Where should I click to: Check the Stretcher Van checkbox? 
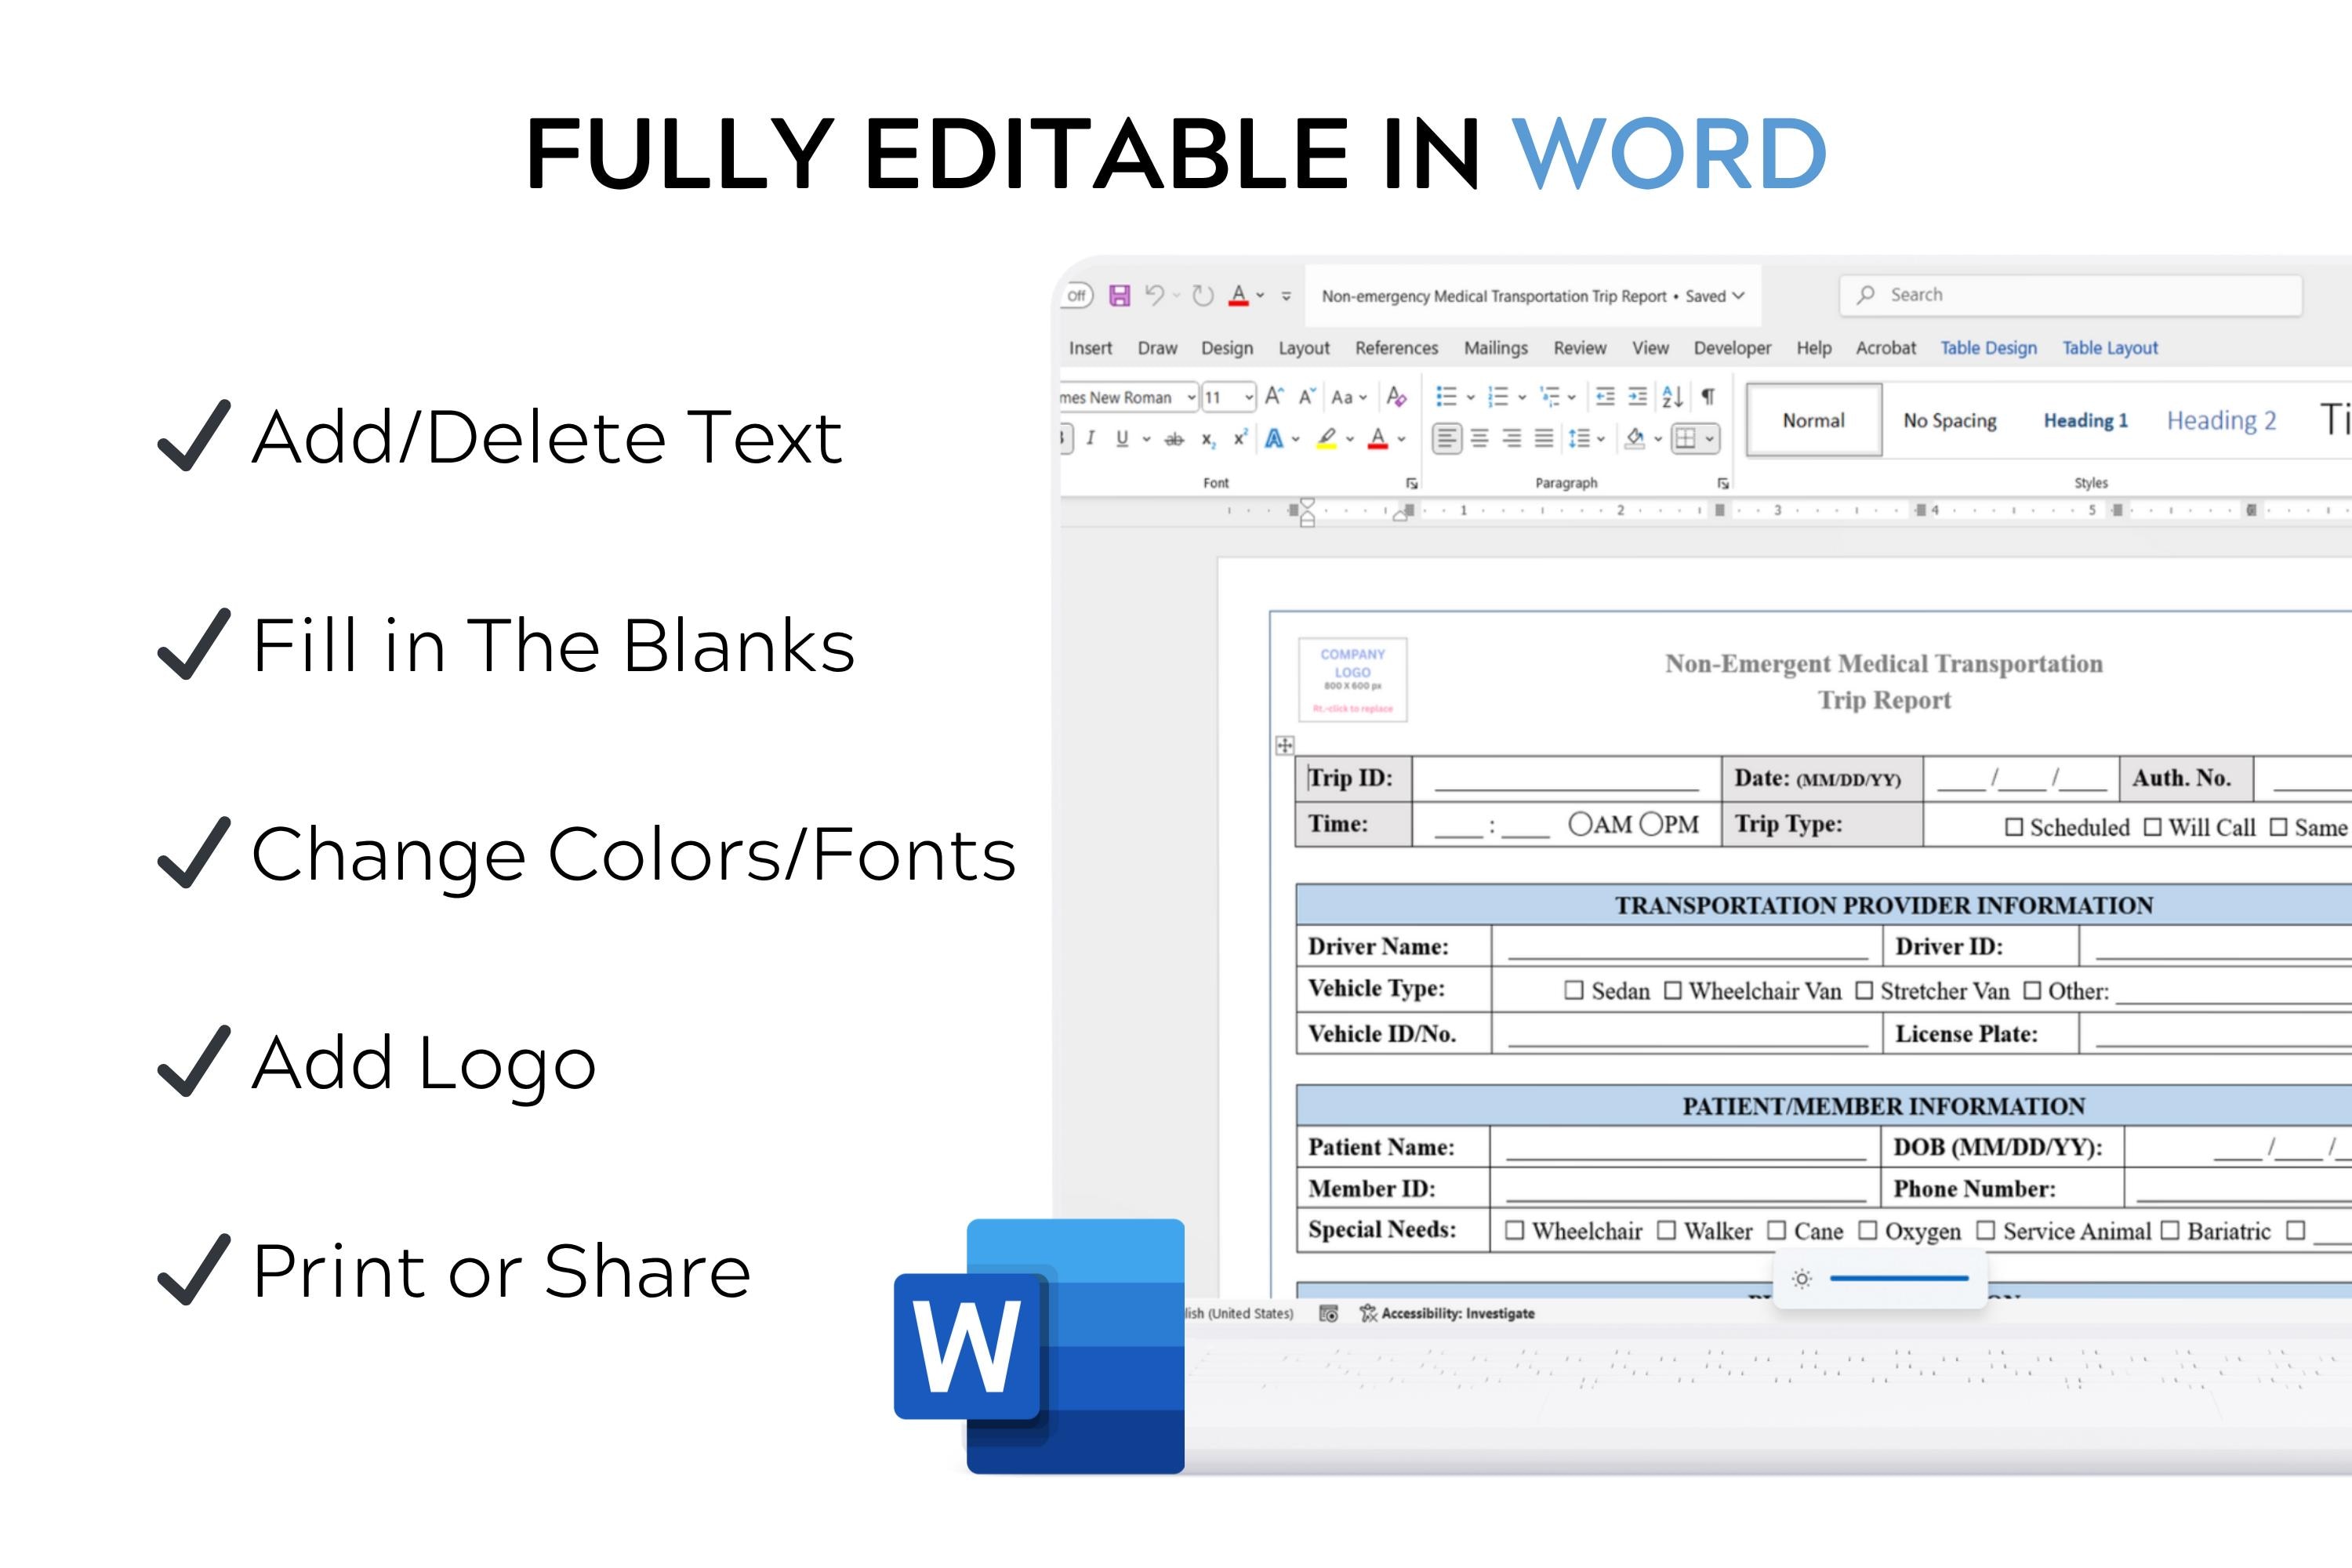[x=1864, y=990]
